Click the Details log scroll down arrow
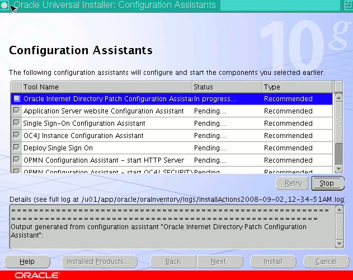 (x=339, y=244)
